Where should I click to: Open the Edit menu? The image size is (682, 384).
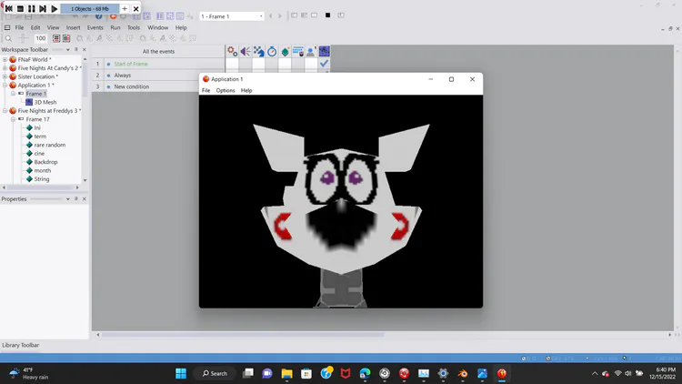(35, 27)
